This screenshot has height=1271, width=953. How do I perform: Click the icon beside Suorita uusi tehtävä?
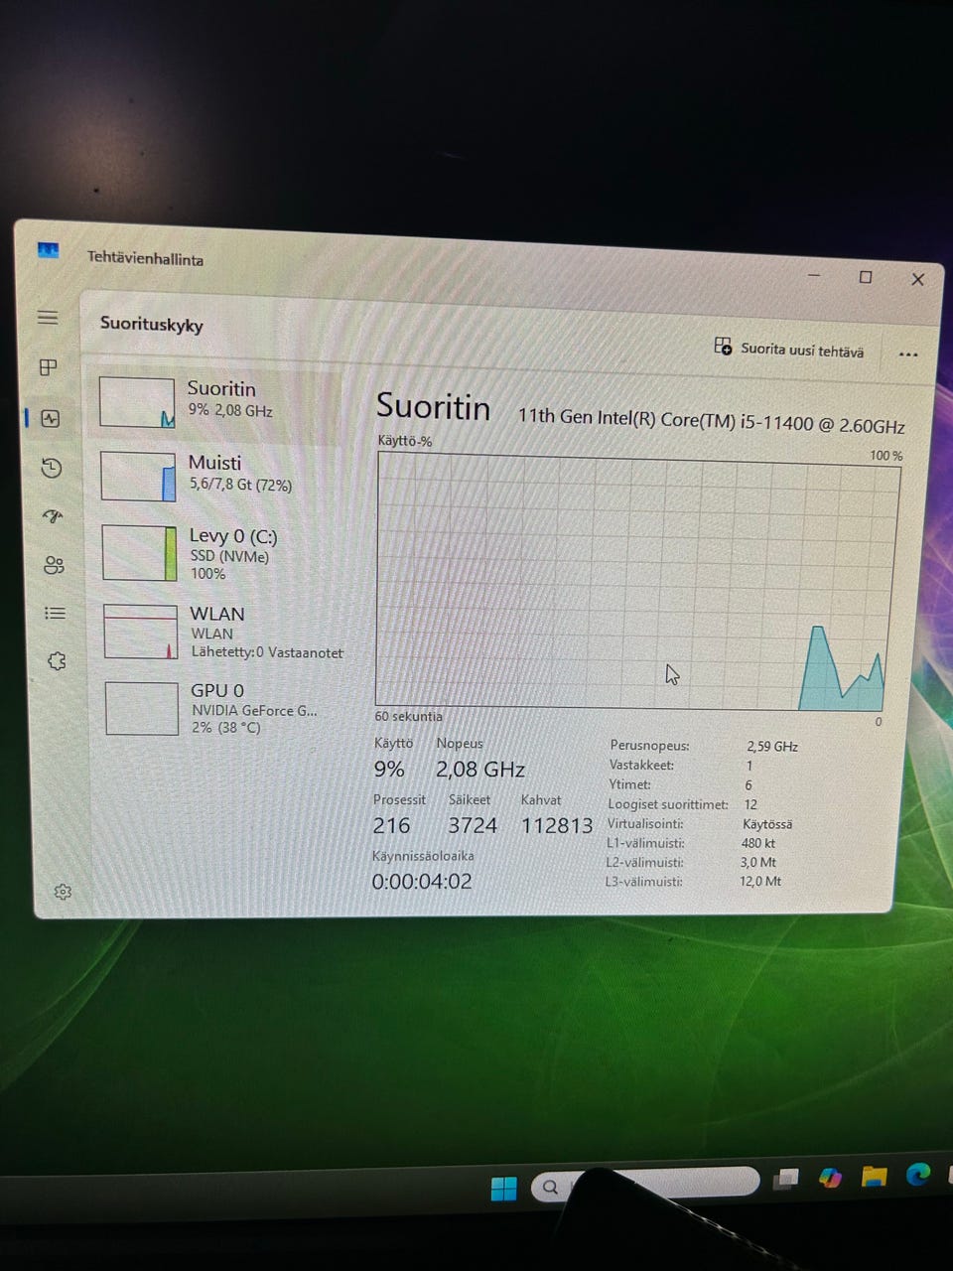[x=723, y=346]
